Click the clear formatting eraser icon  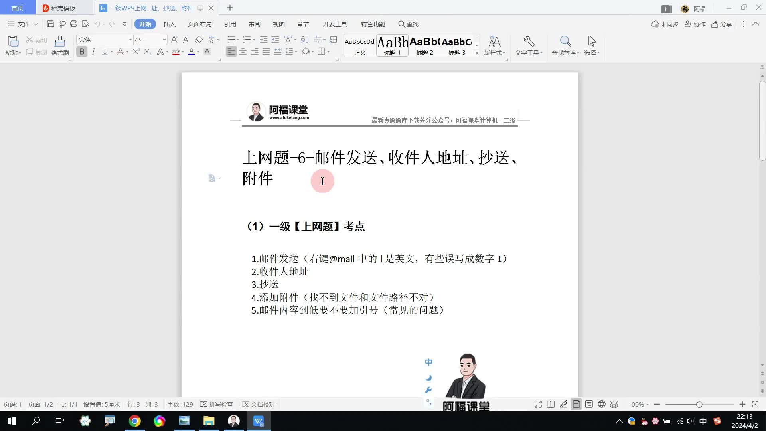pos(199,40)
